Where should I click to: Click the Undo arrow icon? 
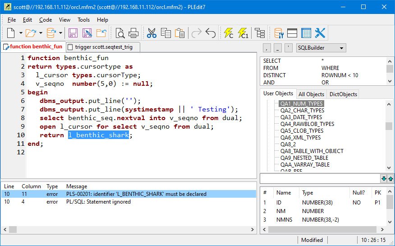(211, 33)
